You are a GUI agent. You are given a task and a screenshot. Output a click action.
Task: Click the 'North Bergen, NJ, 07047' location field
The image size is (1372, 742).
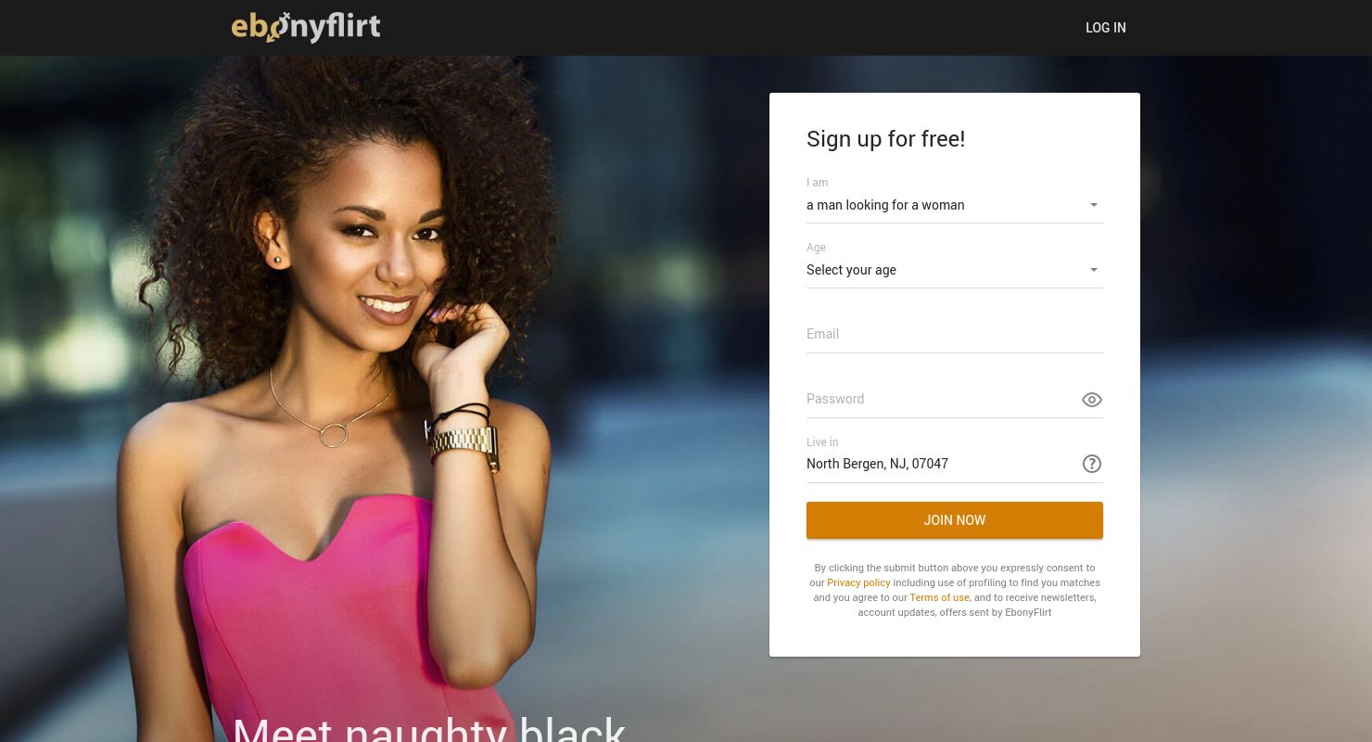click(x=941, y=464)
